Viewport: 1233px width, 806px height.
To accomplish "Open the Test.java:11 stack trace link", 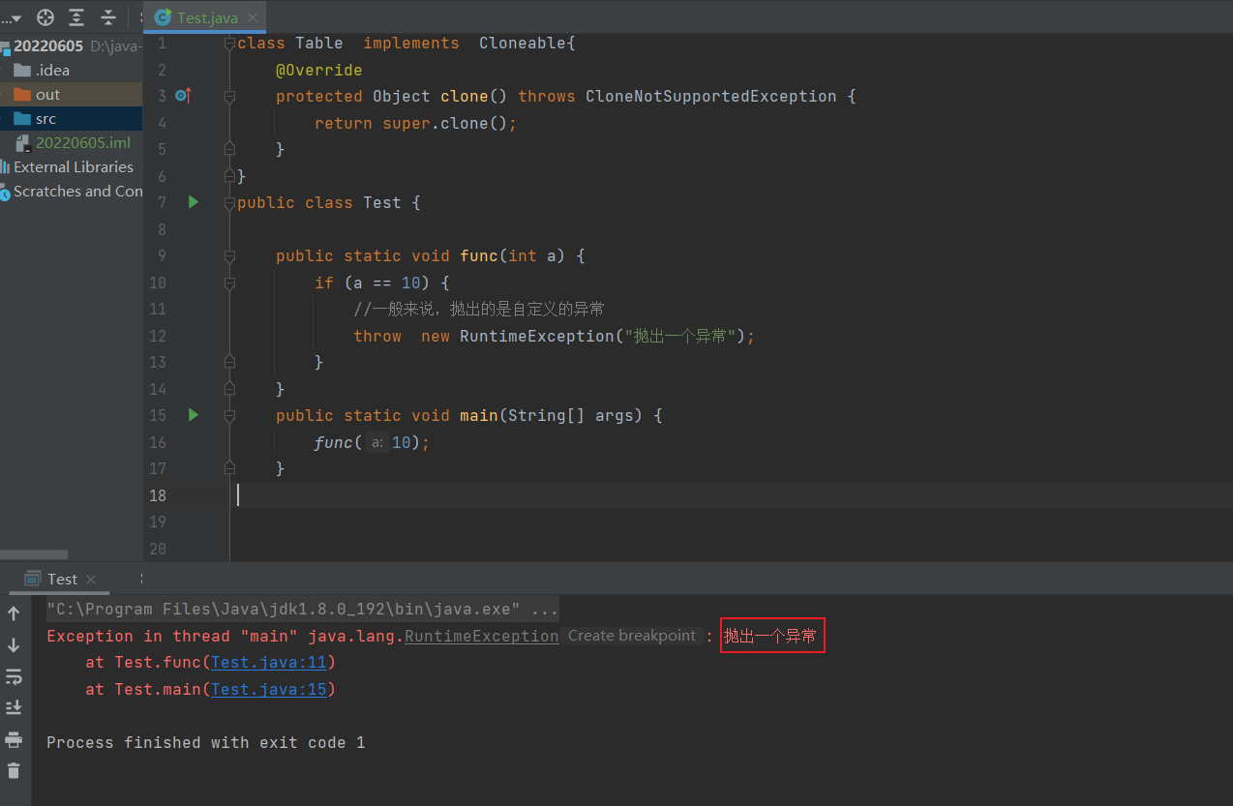I will pyautogui.click(x=269, y=662).
